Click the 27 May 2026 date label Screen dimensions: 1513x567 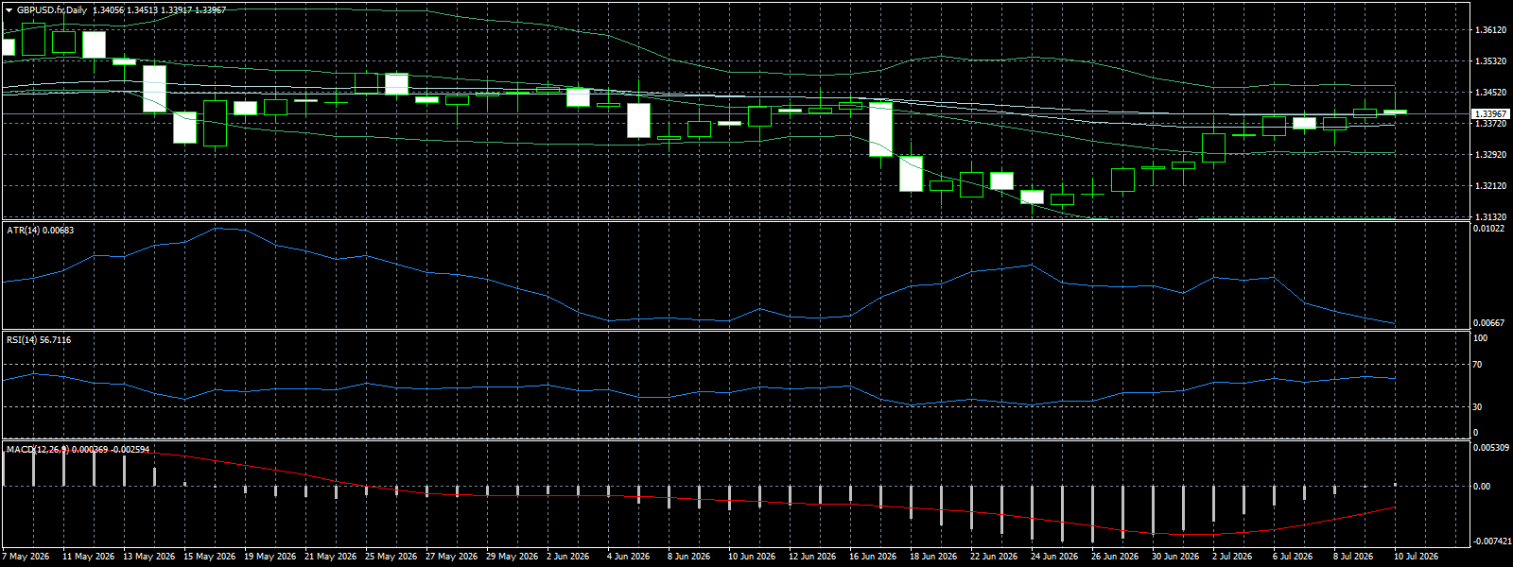451,557
